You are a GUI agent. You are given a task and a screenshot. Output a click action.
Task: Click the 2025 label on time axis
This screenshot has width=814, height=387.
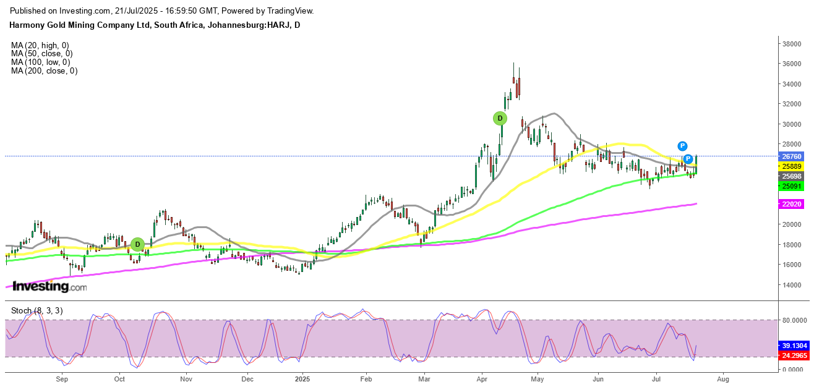click(x=304, y=378)
